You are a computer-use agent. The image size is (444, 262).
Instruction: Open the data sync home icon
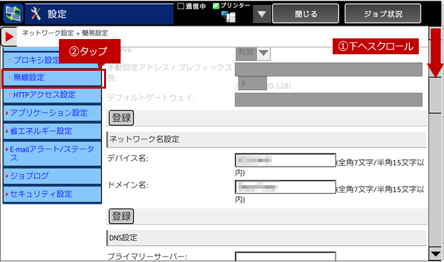pyautogui.click(x=13, y=14)
